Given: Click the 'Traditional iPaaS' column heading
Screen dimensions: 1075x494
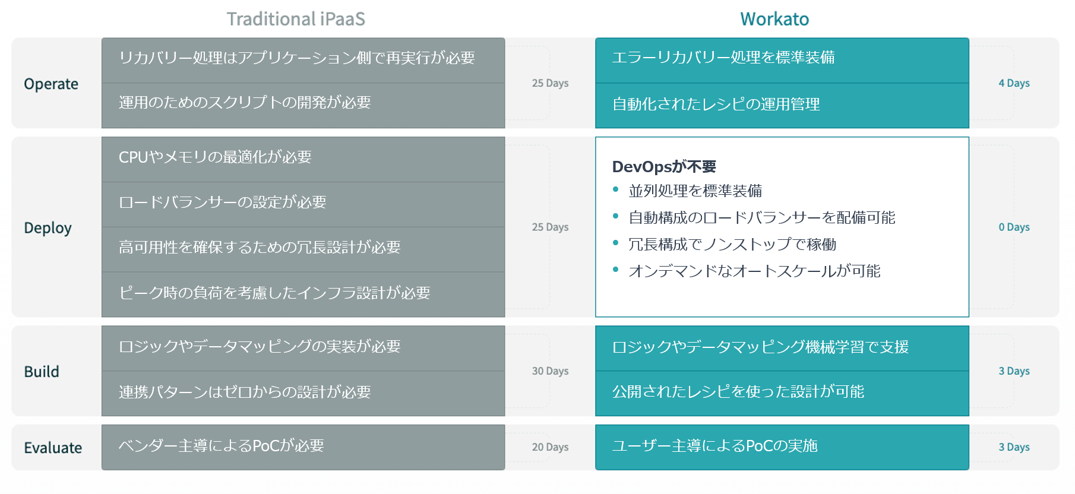Looking at the screenshot, I should tap(296, 19).
